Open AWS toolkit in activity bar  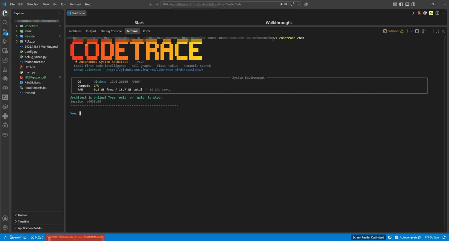5,135
